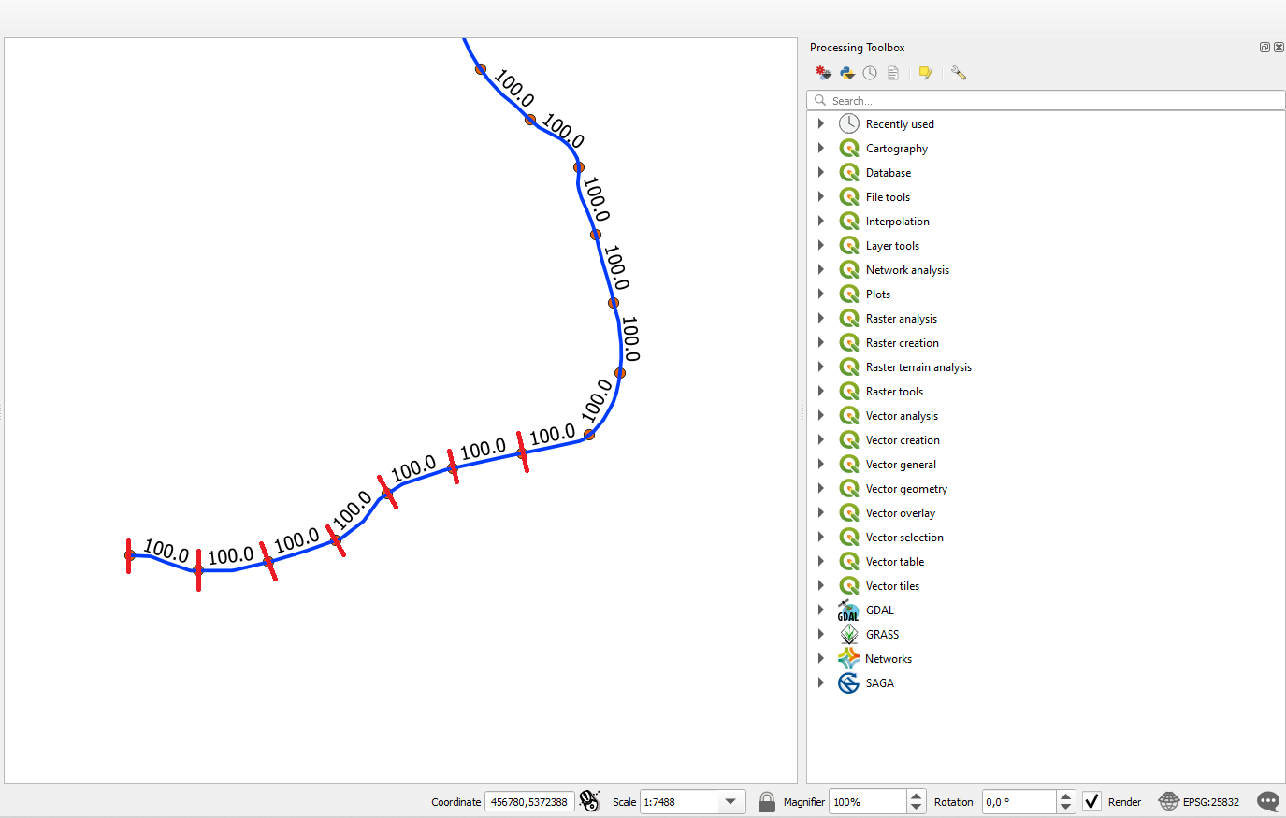Select Vector analysis tree item

pyautogui.click(x=902, y=416)
